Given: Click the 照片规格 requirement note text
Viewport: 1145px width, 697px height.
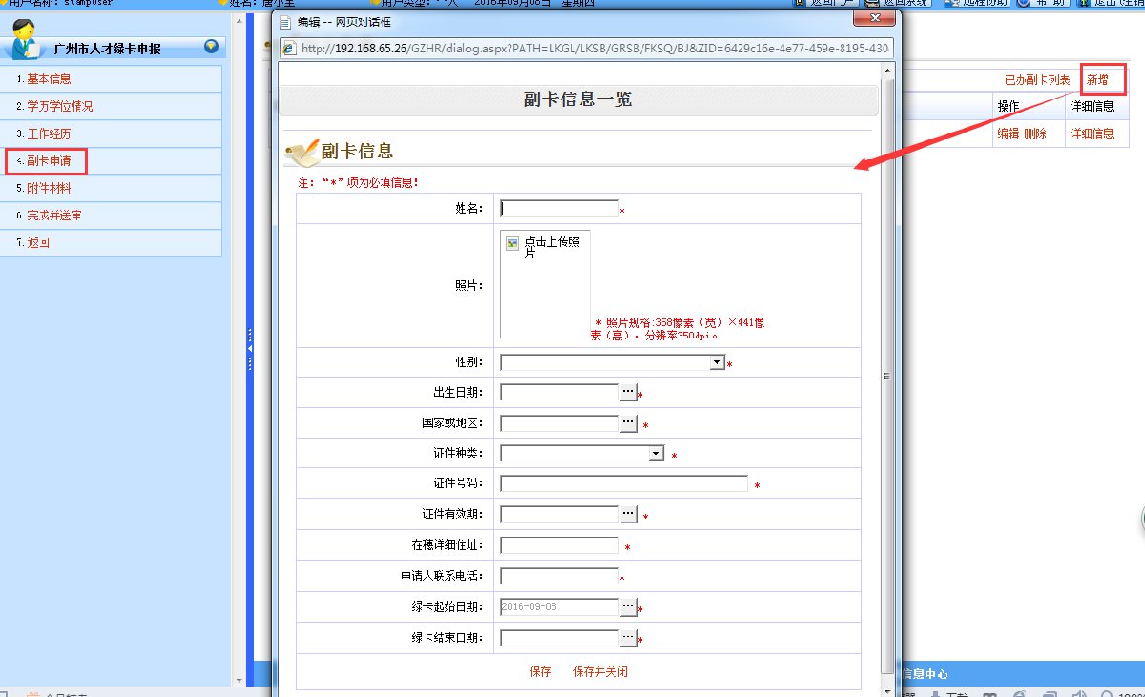Looking at the screenshot, I should tap(677, 329).
